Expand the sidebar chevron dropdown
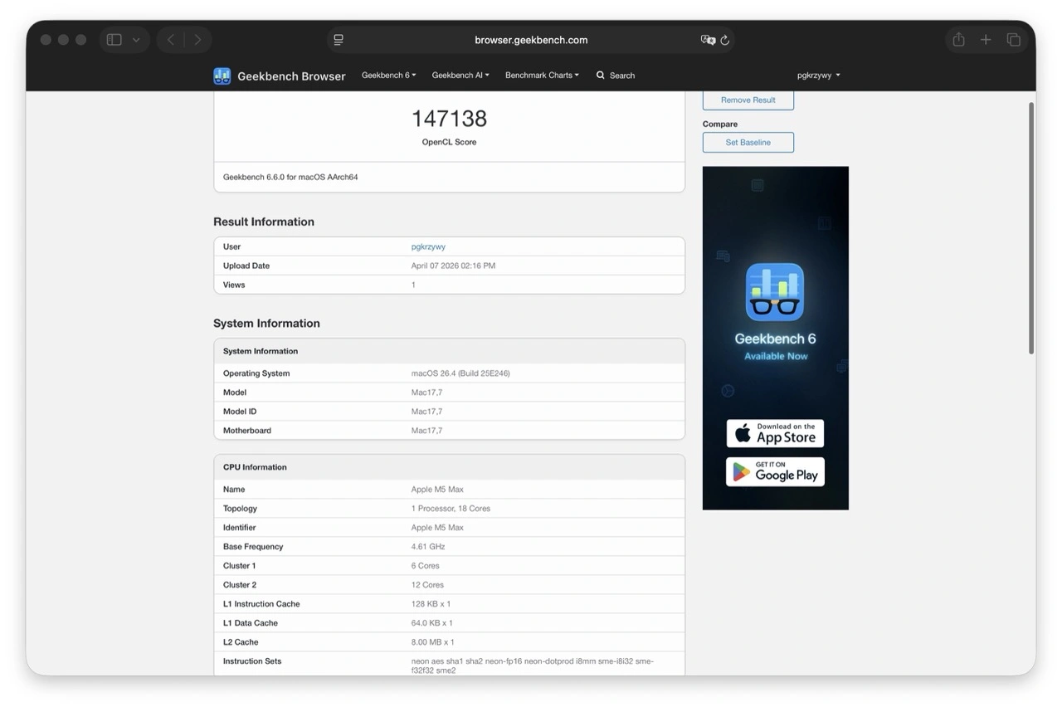The width and height of the screenshot is (1062, 707). click(x=136, y=40)
